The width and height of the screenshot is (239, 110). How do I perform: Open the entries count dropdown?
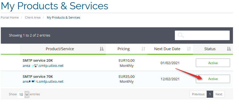point(24,94)
